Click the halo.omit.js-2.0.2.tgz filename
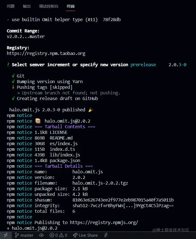 click(100, 183)
